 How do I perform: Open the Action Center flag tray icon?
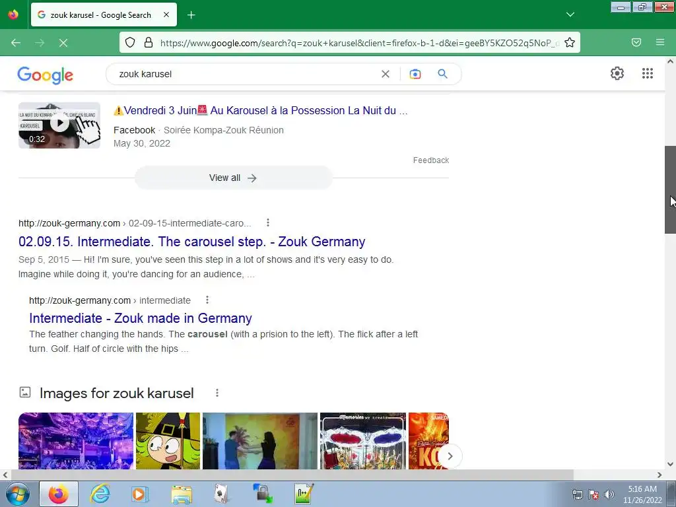click(x=593, y=494)
